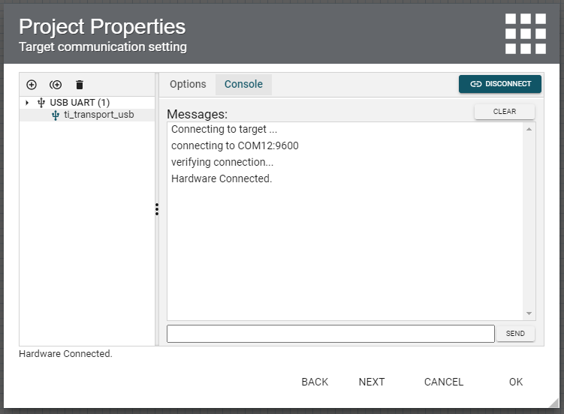
Task: Select the USB UART (1) tree node
Action: [80, 103]
